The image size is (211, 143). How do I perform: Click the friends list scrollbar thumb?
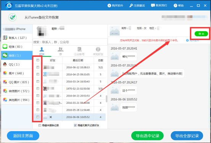pyautogui.click(x=106, y=99)
